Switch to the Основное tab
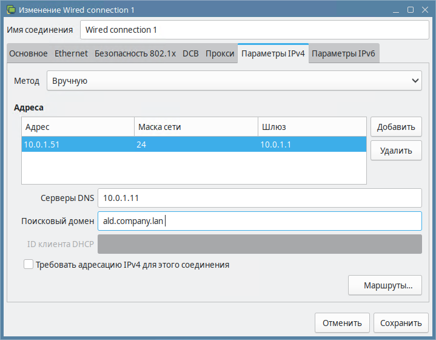The image size is (436, 340). [x=29, y=53]
